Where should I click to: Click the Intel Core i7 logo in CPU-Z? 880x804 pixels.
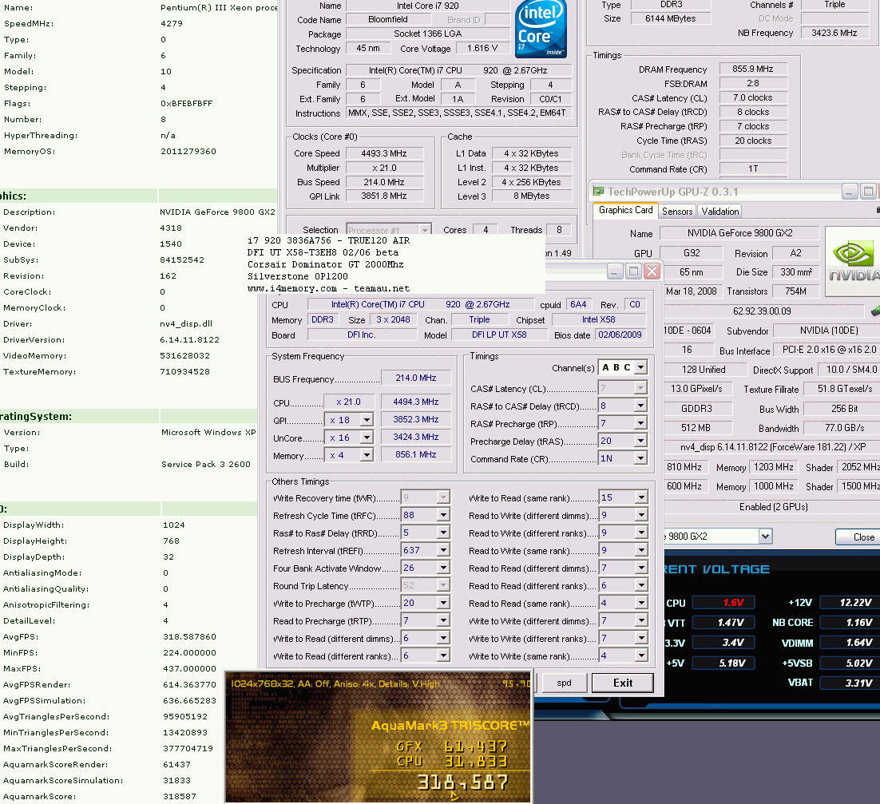tap(541, 30)
